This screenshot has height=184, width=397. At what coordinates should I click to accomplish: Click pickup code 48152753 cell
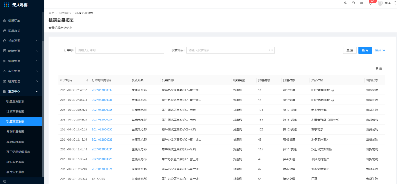98,179
